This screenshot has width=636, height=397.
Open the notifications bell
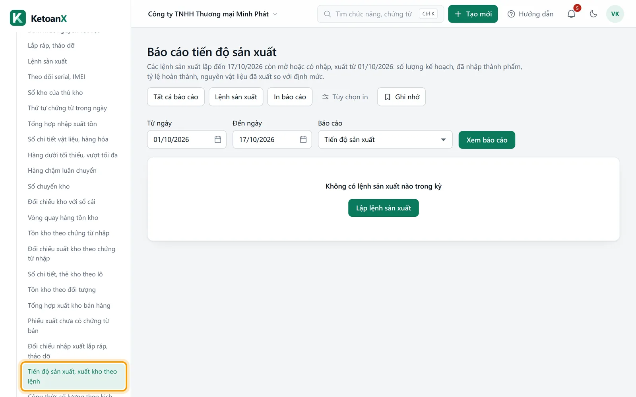coord(571,14)
